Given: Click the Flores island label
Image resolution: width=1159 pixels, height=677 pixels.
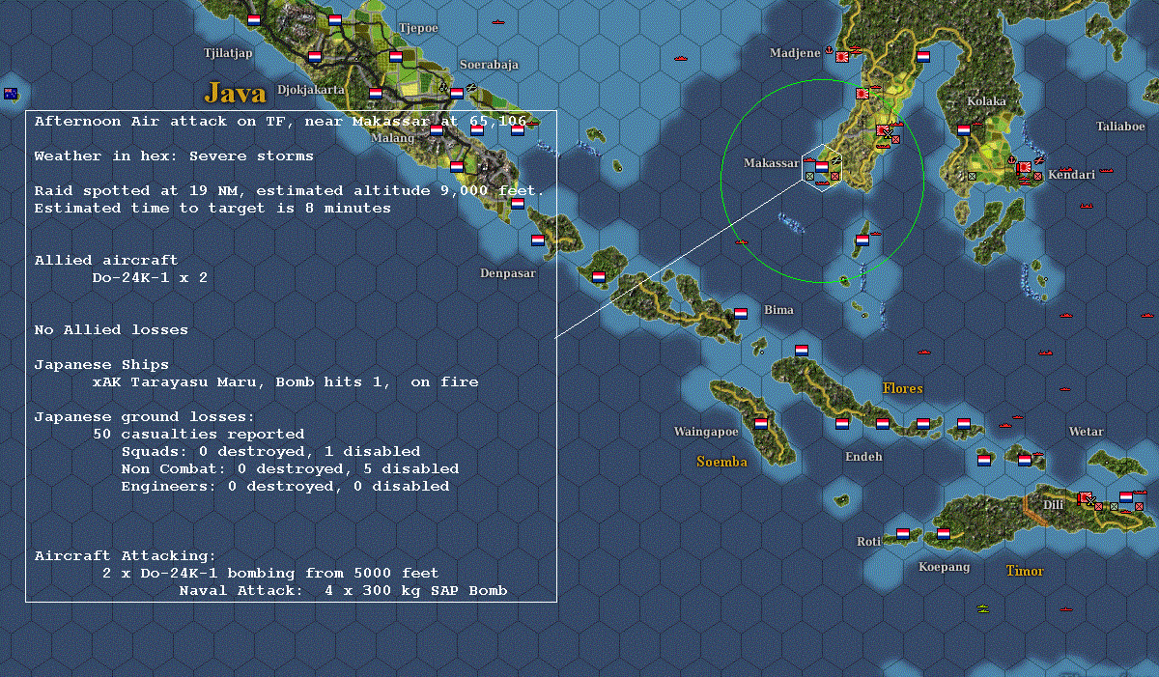Looking at the screenshot, I should (x=902, y=388).
